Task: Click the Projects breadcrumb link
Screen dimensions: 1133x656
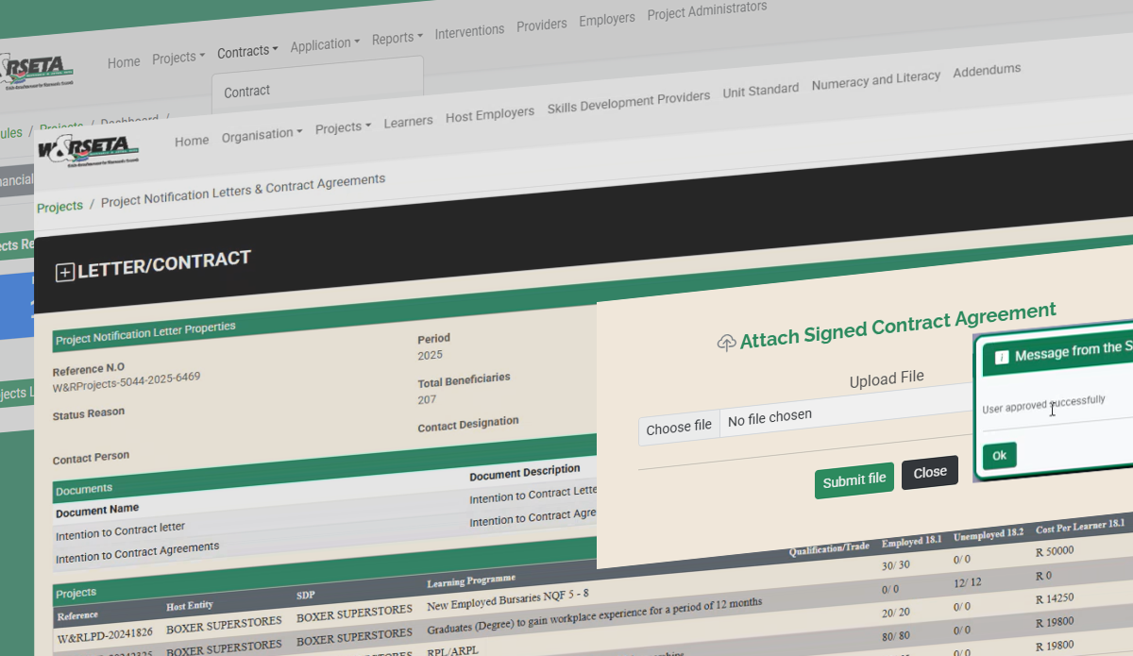Action: (59, 207)
